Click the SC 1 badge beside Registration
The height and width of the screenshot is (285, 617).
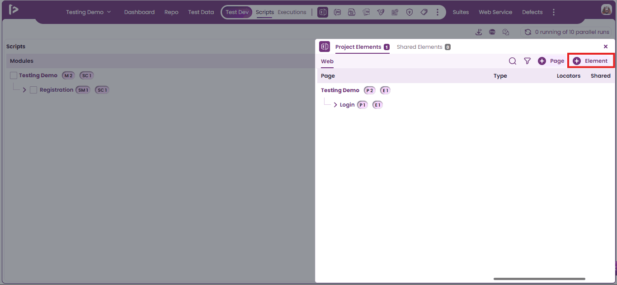(x=102, y=90)
